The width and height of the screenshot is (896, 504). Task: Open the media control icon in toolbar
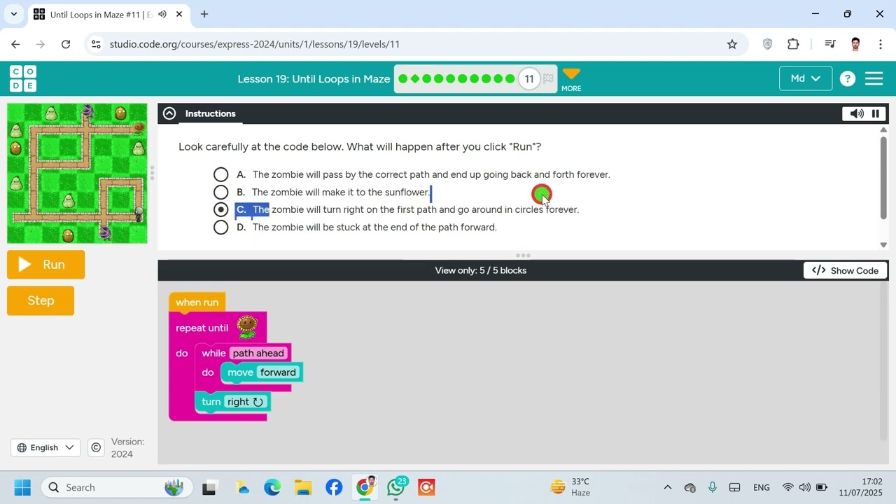[830, 44]
